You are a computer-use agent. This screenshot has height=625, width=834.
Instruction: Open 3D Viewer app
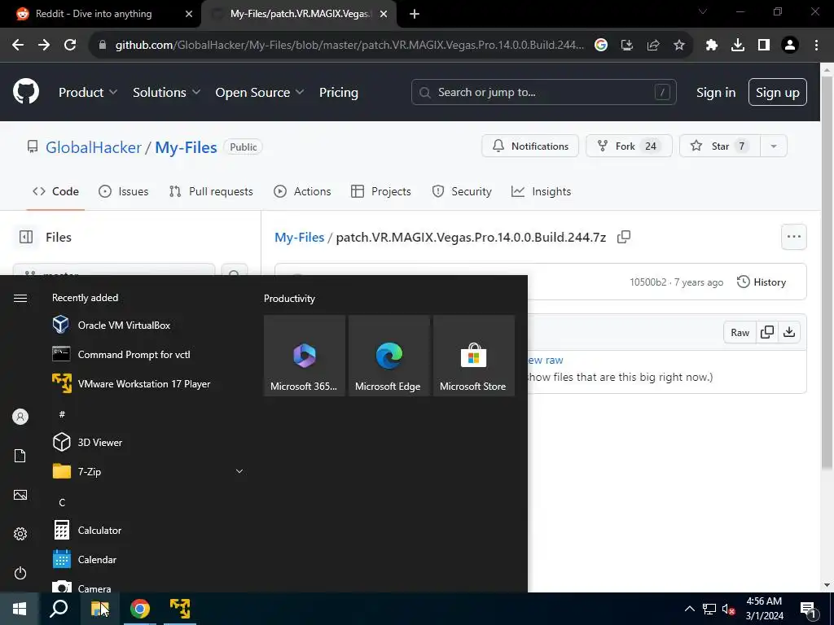(149, 442)
